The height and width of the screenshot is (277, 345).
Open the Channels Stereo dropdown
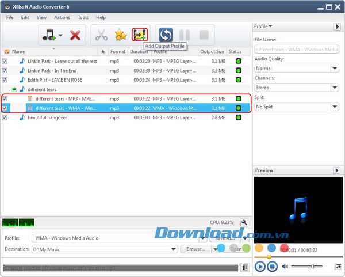(x=335, y=88)
